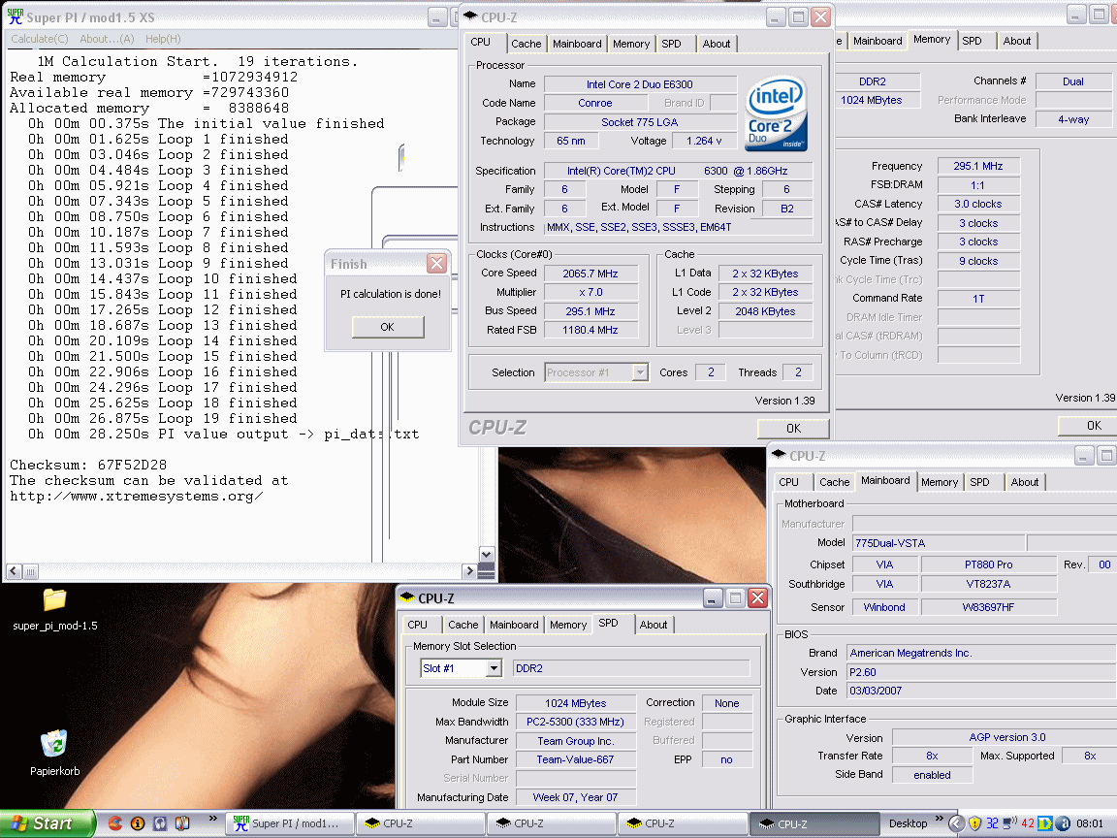Open the super_pi_mod-1.5 desktop folder
The width and height of the screenshot is (1117, 838).
click(x=55, y=609)
